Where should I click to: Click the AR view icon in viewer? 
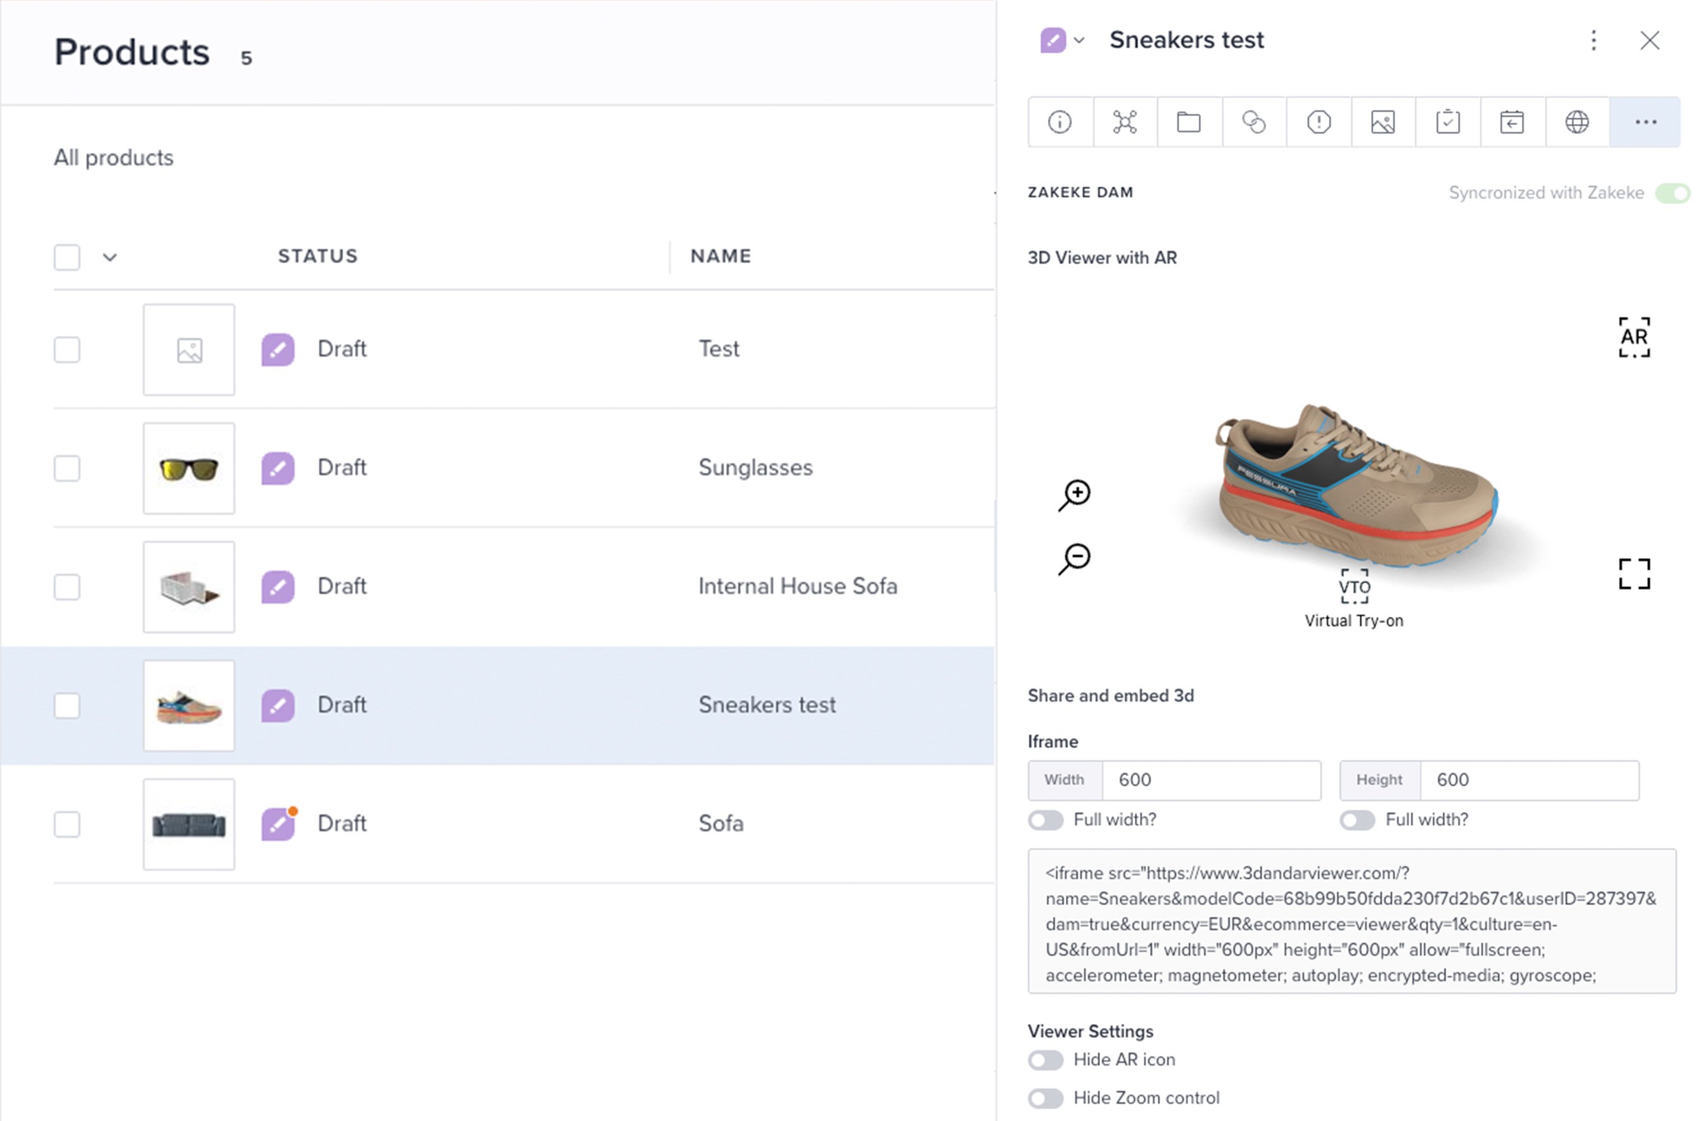1634,337
